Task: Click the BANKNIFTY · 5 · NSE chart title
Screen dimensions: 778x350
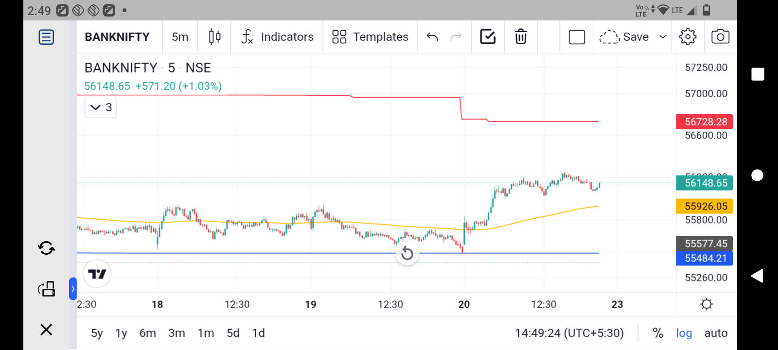Action: [148, 68]
